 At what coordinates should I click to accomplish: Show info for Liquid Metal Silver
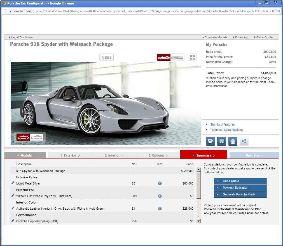[160, 183]
